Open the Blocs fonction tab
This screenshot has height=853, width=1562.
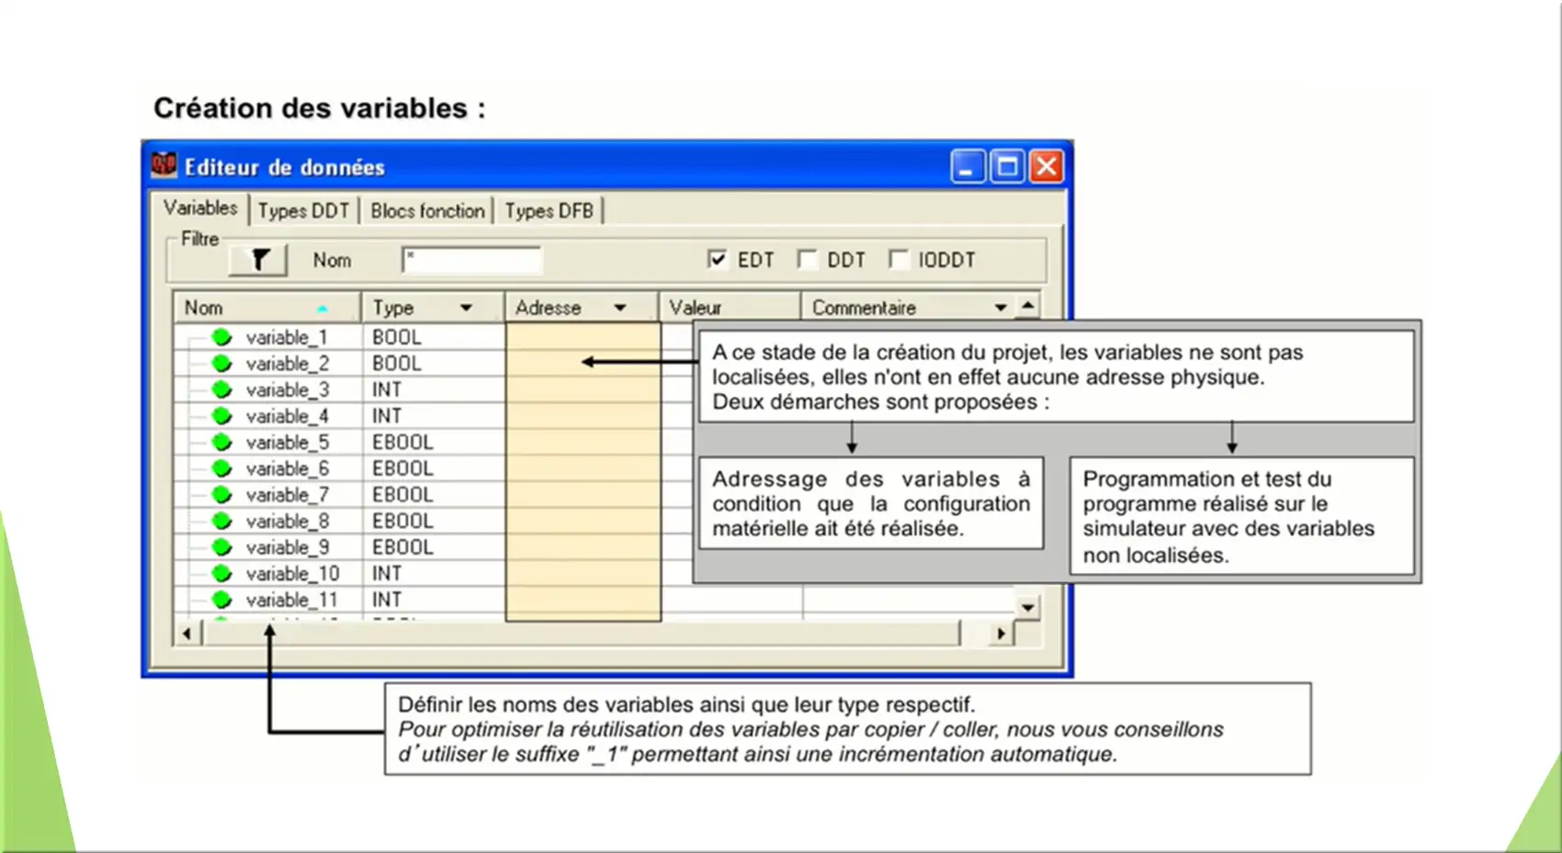pos(427,211)
